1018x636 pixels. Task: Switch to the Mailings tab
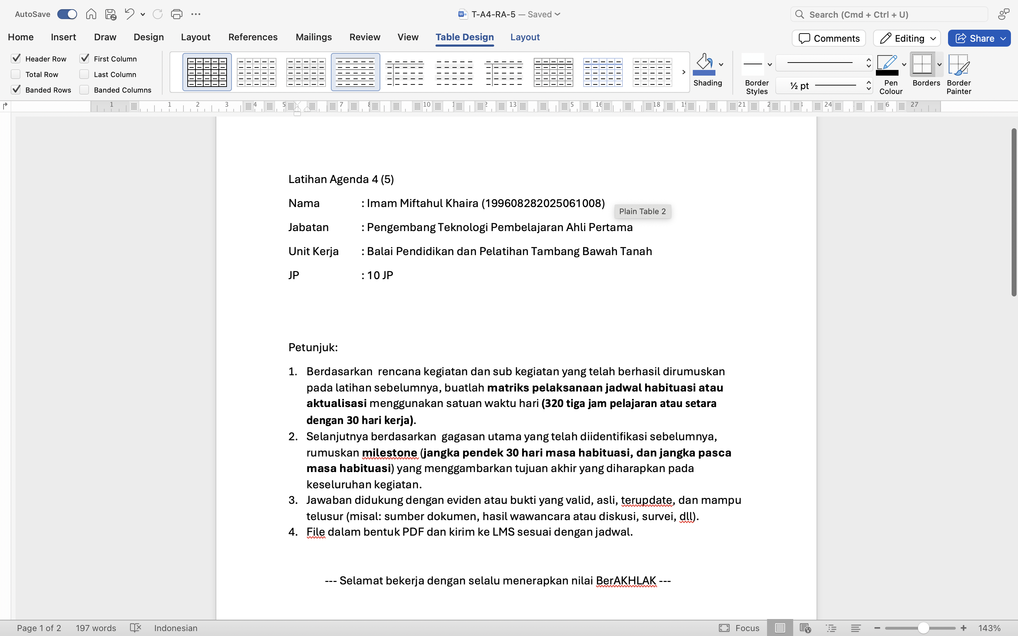(314, 37)
